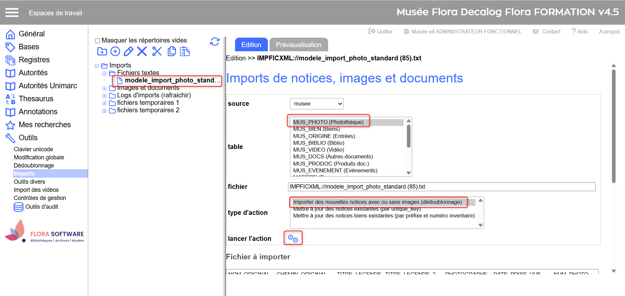625x296 pixels.
Task: Click the pencil rename icon
Action: pyautogui.click(x=129, y=52)
